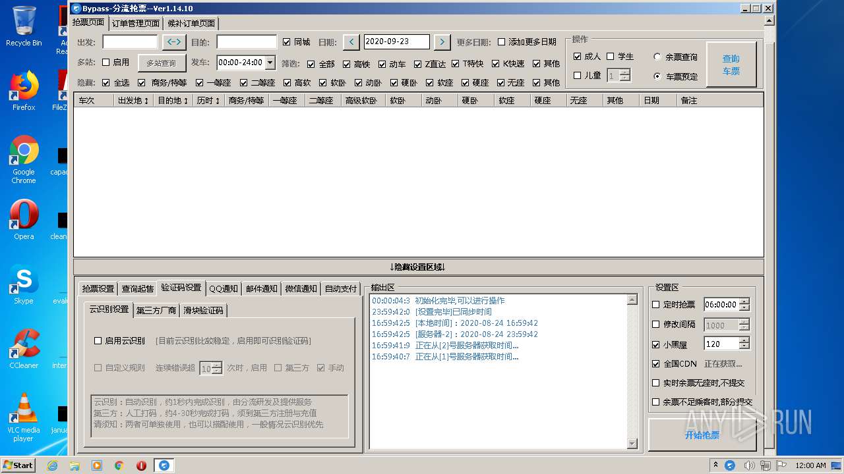Open Internet Explorer in taskbar
The width and height of the screenshot is (844, 474).
[x=52, y=465]
